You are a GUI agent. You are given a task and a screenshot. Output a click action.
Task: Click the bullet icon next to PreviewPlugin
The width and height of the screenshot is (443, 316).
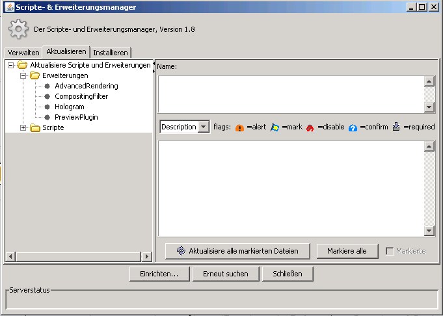pyautogui.click(x=47, y=117)
